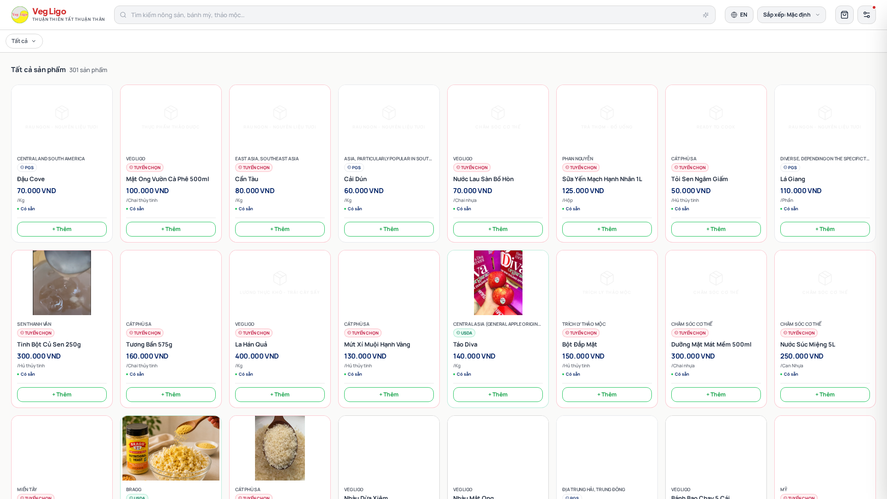This screenshot has width=887, height=499.
Task: Click the 301 sản phẩm count
Action: (88, 70)
